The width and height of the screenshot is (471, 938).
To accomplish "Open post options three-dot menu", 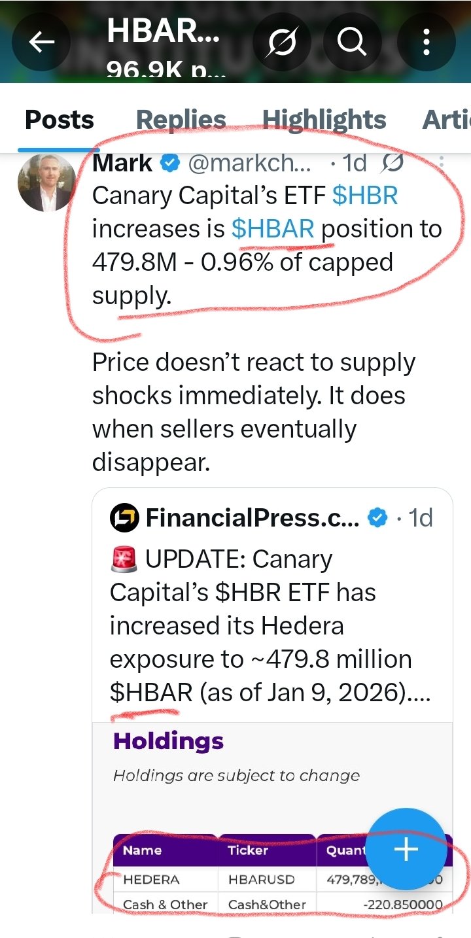I will click(441, 164).
